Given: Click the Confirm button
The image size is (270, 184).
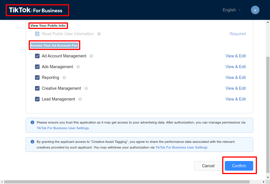Looking at the screenshot, I should (239, 166).
